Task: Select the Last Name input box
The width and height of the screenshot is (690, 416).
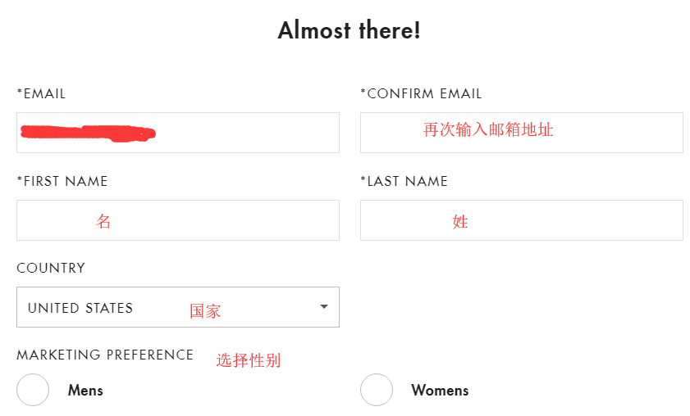Action: click(x=521, y=220)
